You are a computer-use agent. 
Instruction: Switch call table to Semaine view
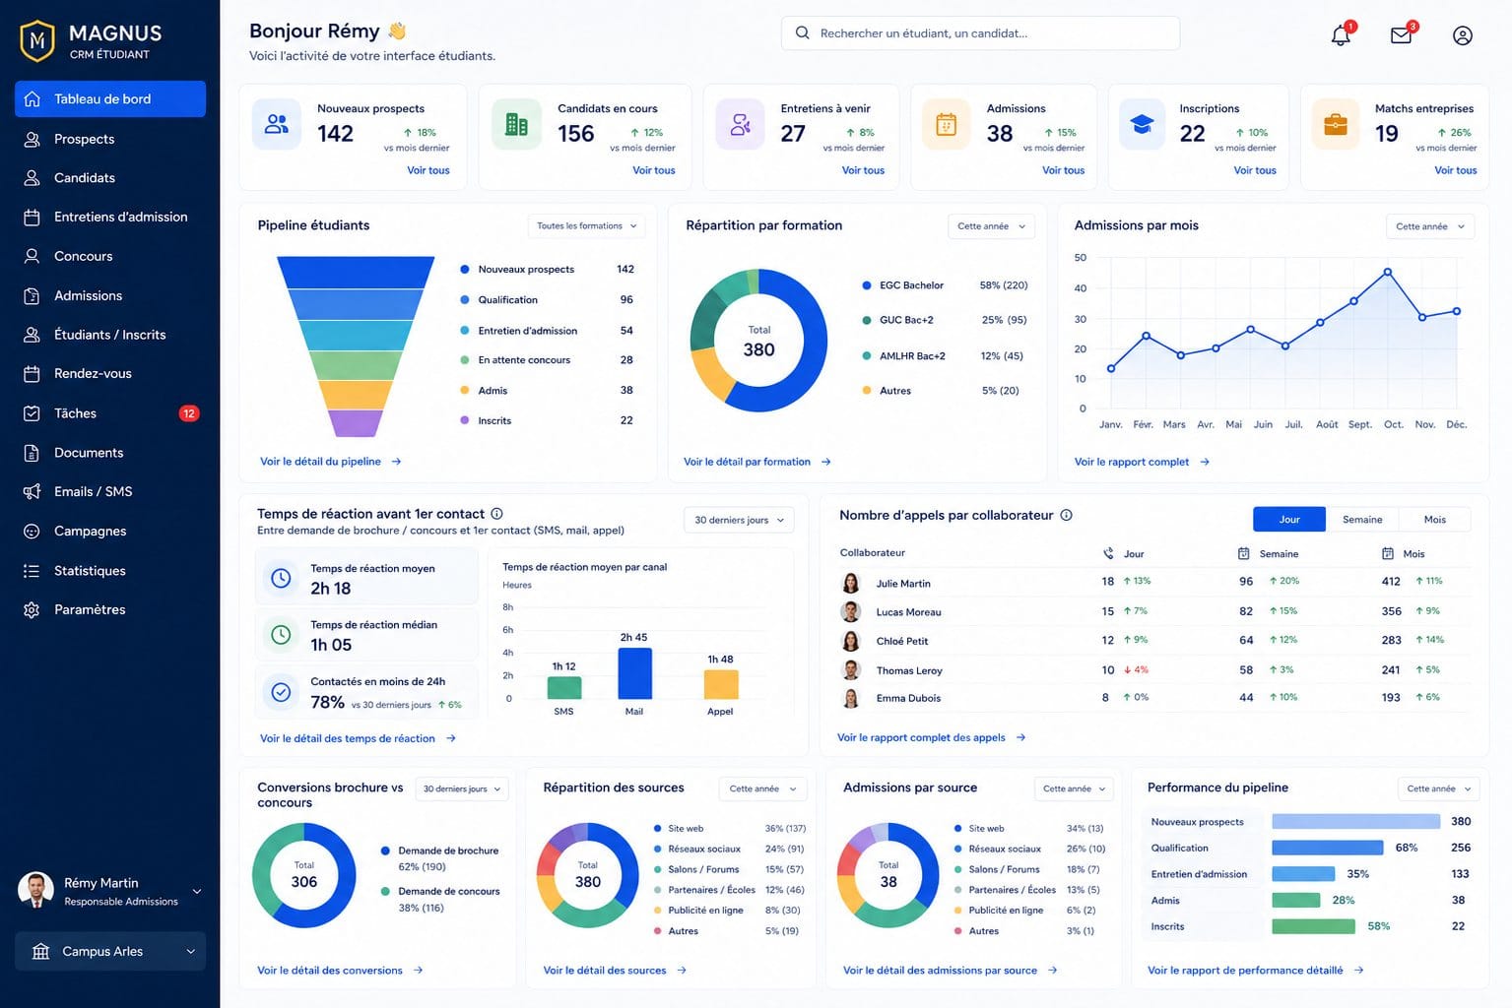1362,520
